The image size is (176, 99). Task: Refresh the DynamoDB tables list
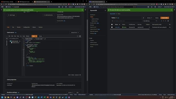pos(143,18)
